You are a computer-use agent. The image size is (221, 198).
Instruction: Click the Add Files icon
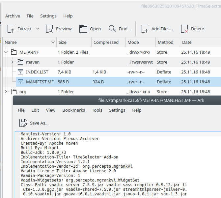click(x=145, y=29)
